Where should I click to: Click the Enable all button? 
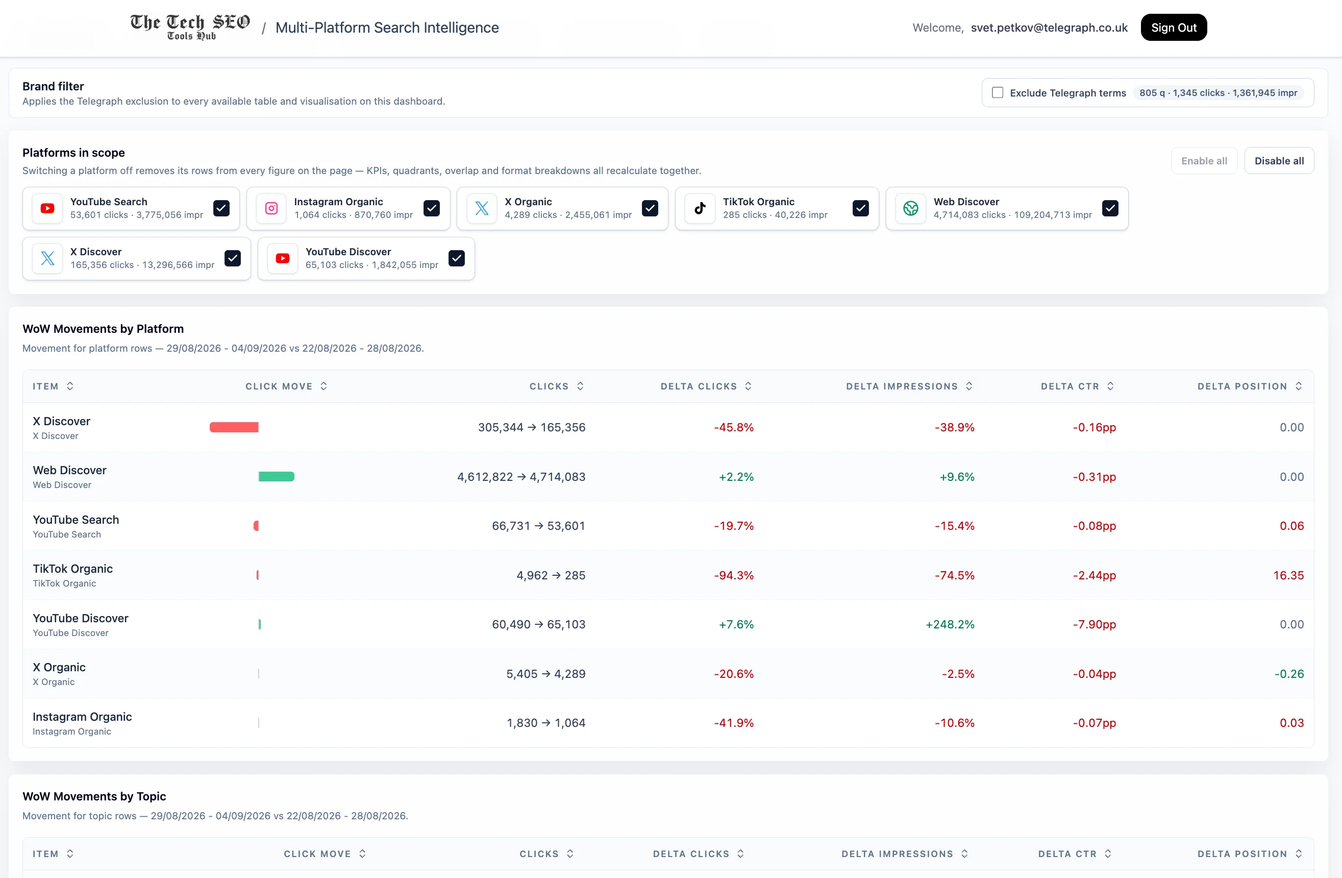coord(1204,161)
